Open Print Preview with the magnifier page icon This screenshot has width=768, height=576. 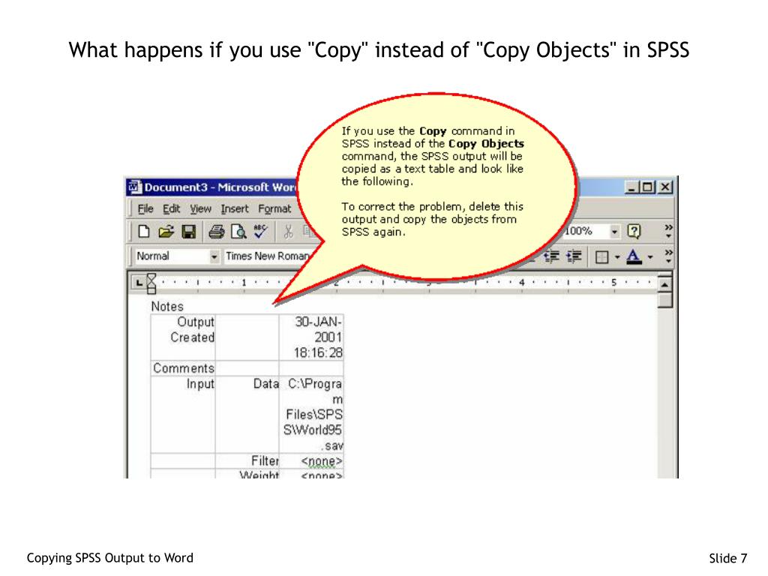click(238, 231)
